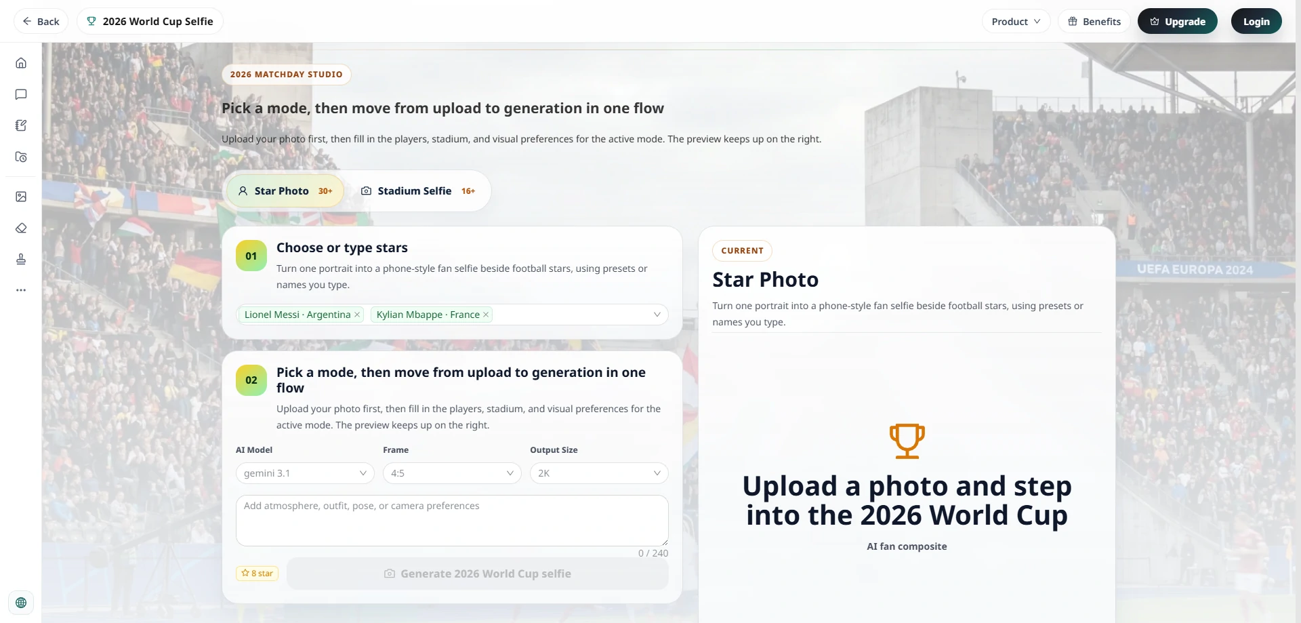Open the more options ellipsis icon

tap(21, 290)
